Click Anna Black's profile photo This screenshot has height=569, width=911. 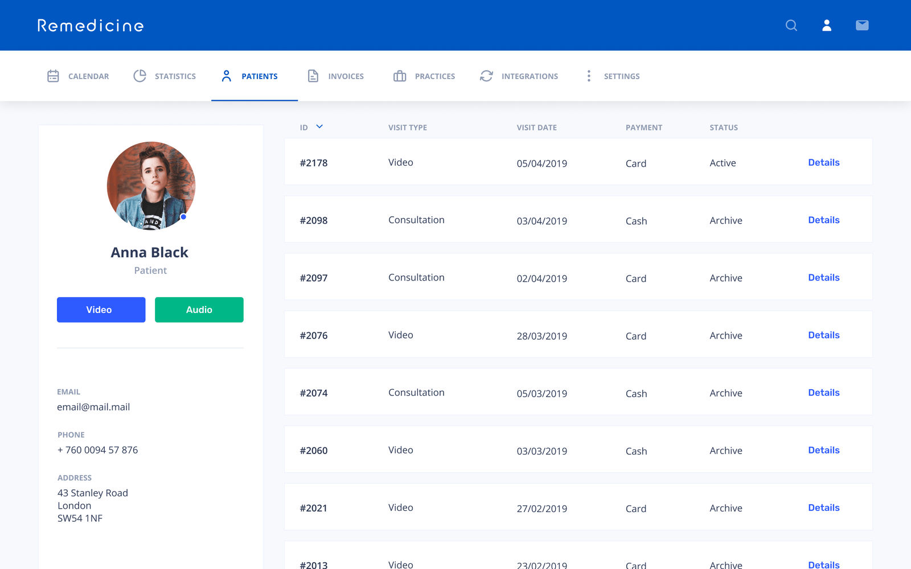pyautogui.click(x=151, y=186)
